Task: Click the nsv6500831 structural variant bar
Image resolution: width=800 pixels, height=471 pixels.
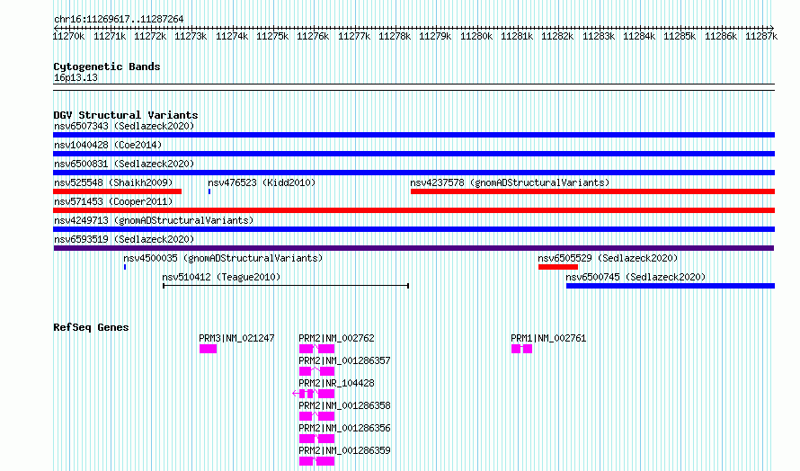Action: (413, 173)
